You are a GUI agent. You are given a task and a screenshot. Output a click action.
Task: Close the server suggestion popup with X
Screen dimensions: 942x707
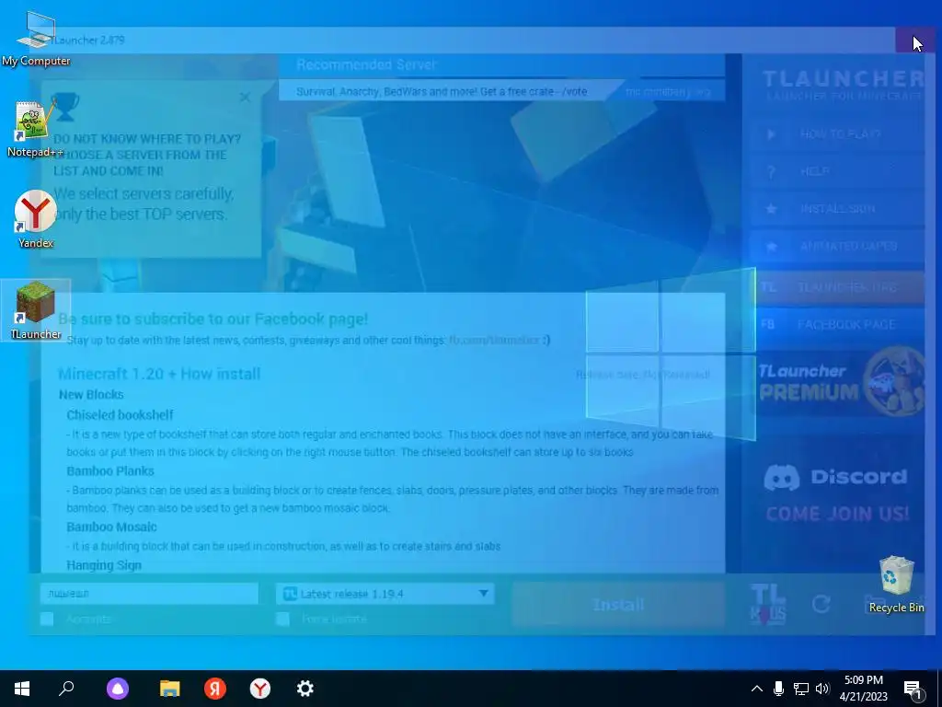(x=245, y=97)
